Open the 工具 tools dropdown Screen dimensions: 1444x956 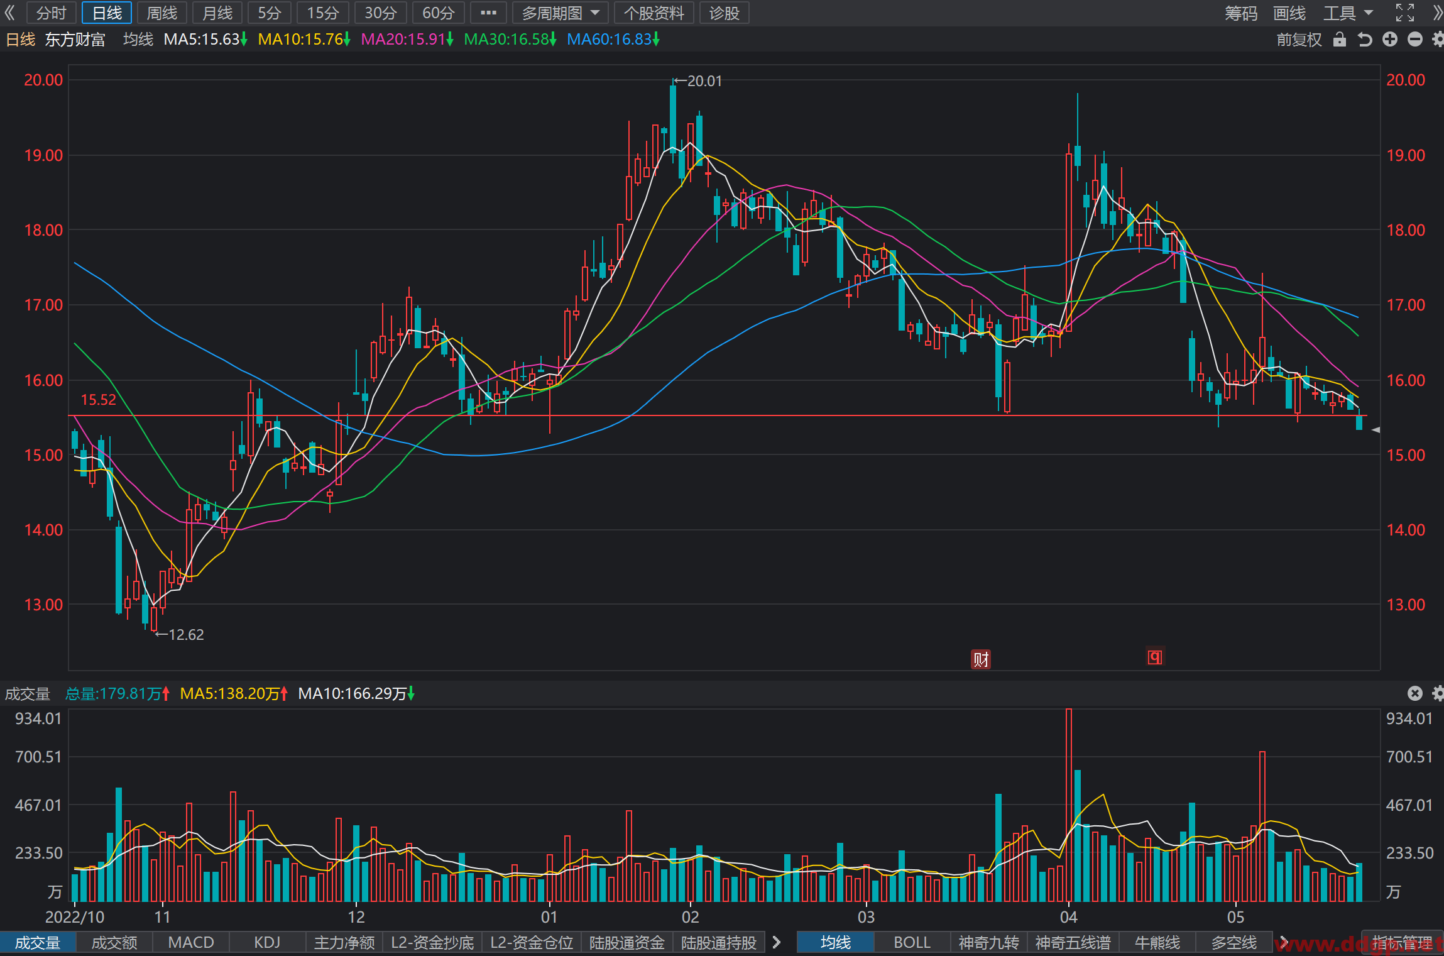point(1348,13)
